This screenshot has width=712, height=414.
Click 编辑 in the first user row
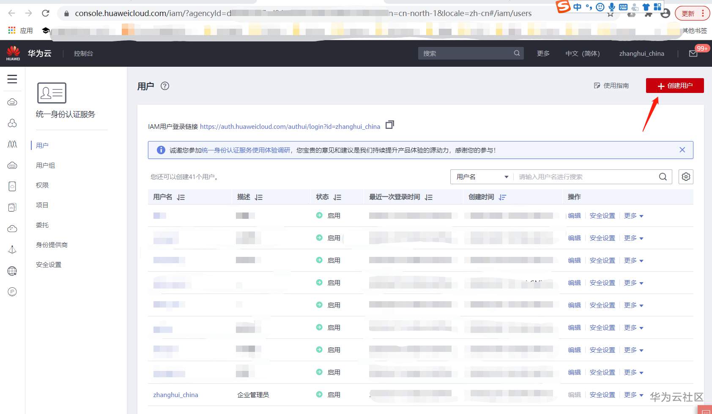click(x=574, y=215)
